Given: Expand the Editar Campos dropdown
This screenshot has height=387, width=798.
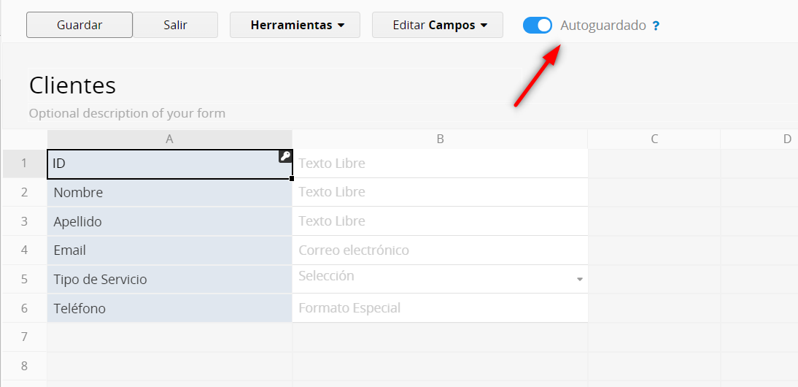Looking at the screenshot, I should coord(438,25).
